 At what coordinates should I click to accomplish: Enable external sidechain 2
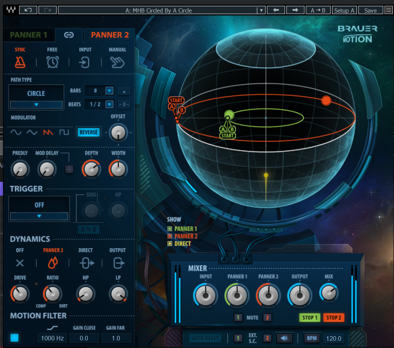[x=267, y=338]
